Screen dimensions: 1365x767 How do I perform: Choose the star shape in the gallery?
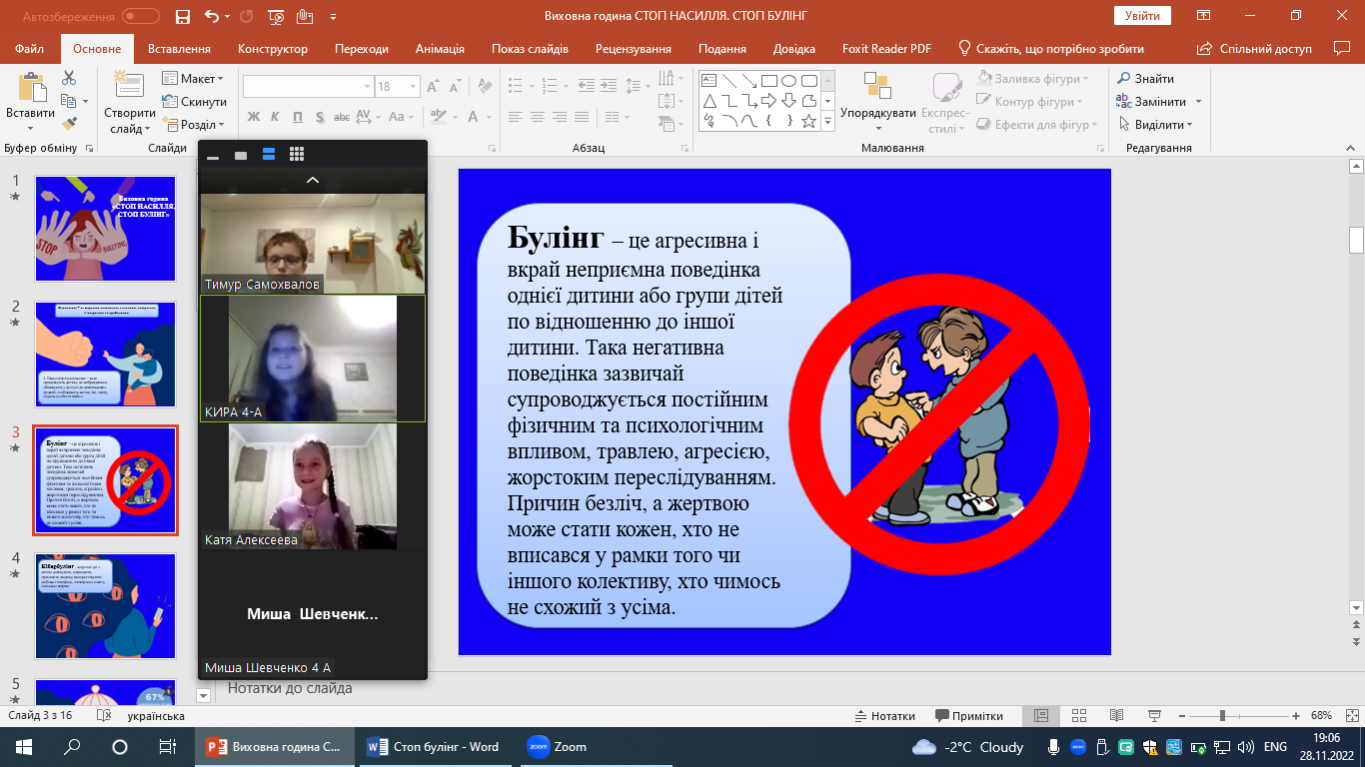808,121
